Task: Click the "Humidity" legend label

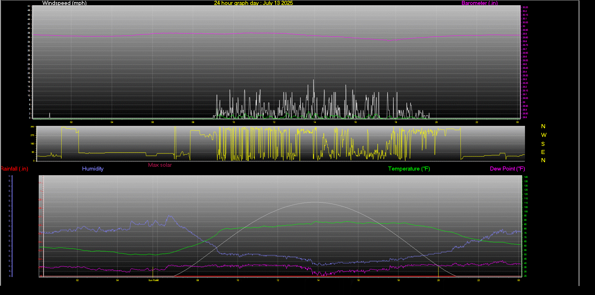Action: pos(93,169)
